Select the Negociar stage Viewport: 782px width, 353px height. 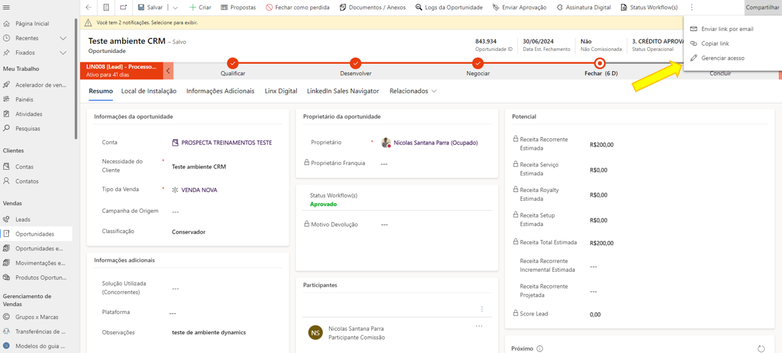coord(478,63)
